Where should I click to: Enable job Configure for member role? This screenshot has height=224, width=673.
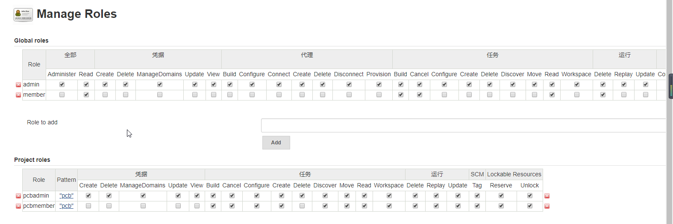[444, 95]
